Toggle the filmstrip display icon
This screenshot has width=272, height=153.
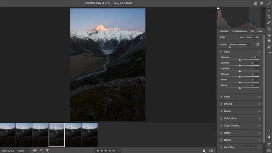coord(35,151)
